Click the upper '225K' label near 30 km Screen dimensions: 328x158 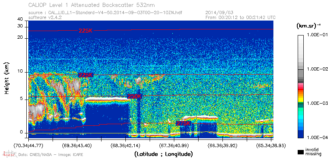pyautogui.click(x=86, y=31)
